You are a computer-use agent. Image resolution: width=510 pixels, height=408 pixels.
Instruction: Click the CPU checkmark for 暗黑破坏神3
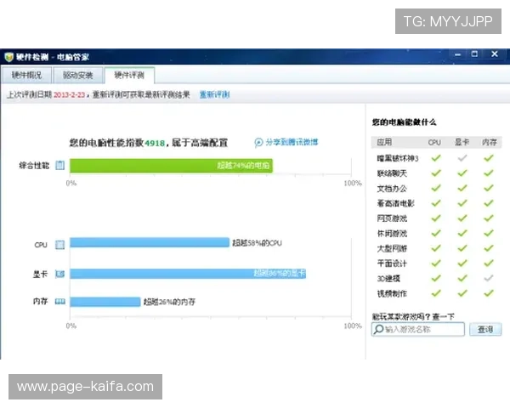tap(436, 158)
